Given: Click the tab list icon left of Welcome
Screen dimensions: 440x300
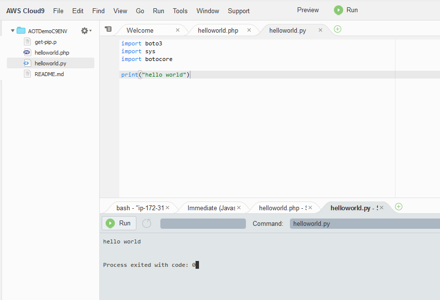Looking at the screenshot, I should coord(108,29).
